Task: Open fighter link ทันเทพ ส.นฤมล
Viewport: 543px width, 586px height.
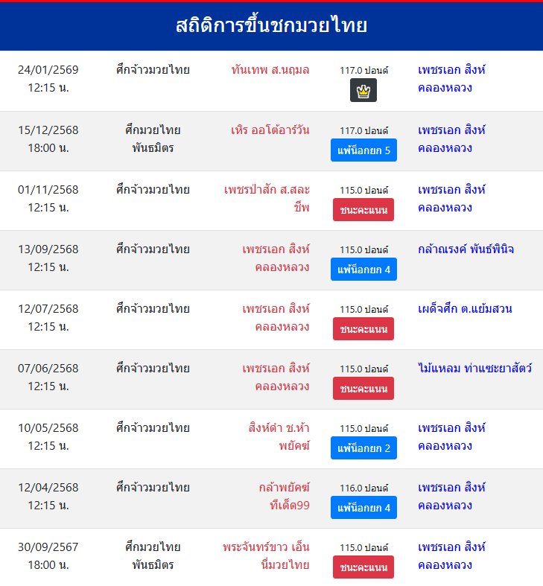Action: click(270, 70)
